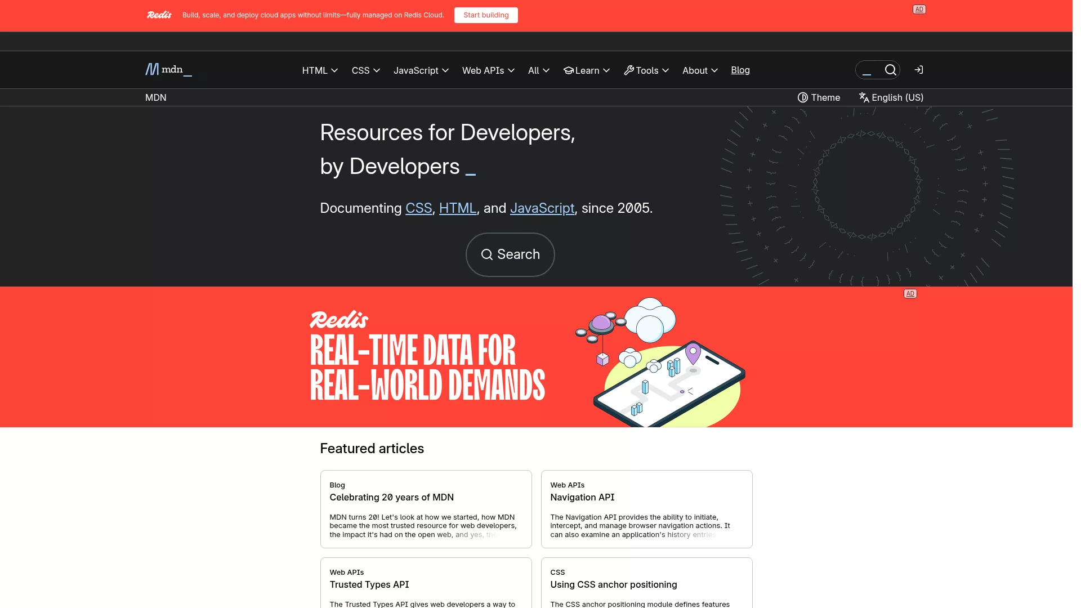Screen dimensions: 1081x608
Task: Expand the Web APIs menu chevron
Action: [511, 70]
